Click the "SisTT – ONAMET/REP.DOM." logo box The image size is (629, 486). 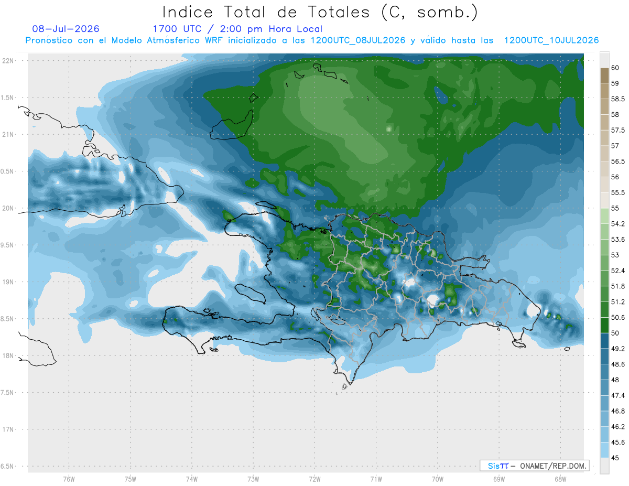(534, 466)
